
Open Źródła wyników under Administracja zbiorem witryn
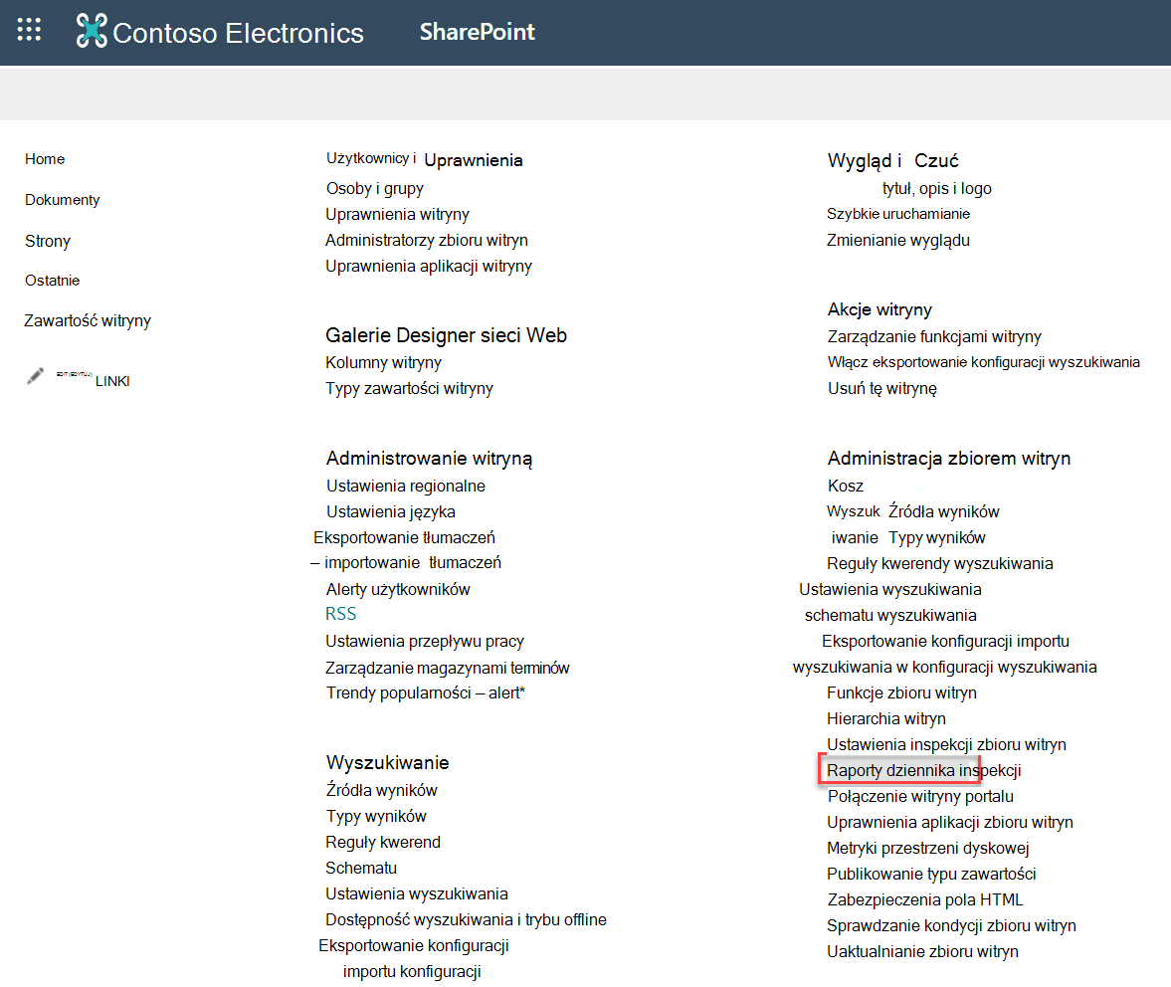click(x=944, y=512)
